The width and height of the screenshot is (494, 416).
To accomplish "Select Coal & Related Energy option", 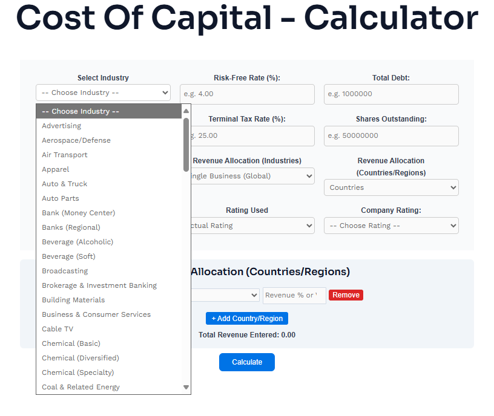I will 81,387.
